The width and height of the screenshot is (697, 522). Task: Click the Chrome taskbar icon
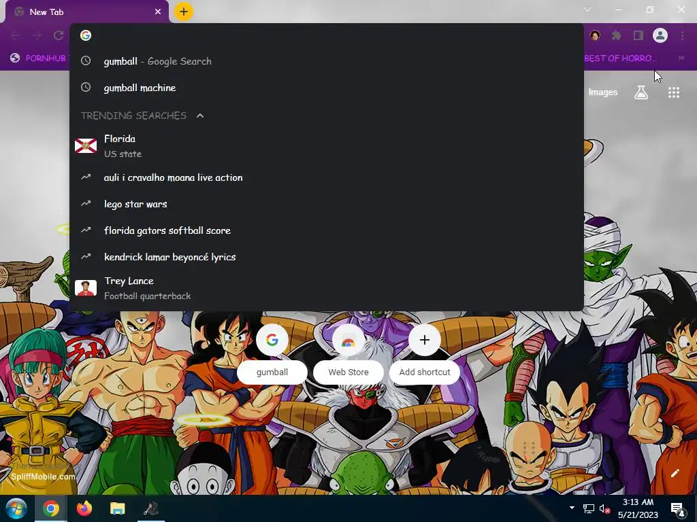(50, 508)
